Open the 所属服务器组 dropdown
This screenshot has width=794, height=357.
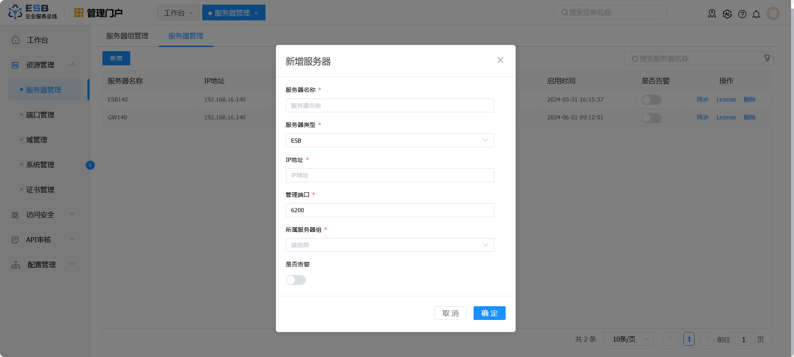tap(390, 245)
